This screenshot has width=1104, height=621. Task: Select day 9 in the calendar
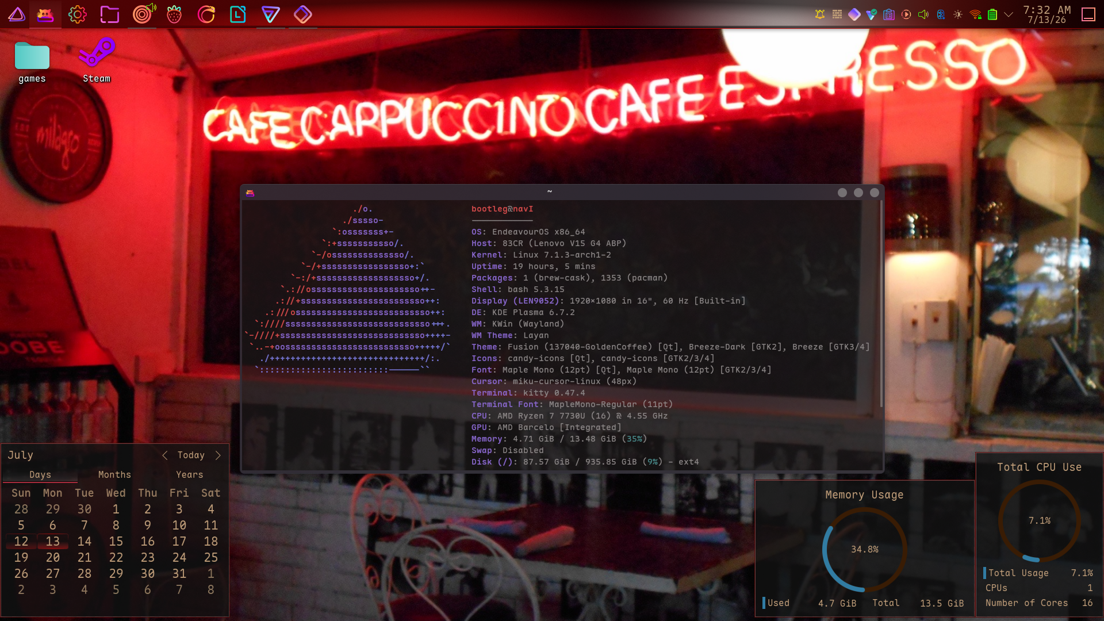(x=148, y=526)
